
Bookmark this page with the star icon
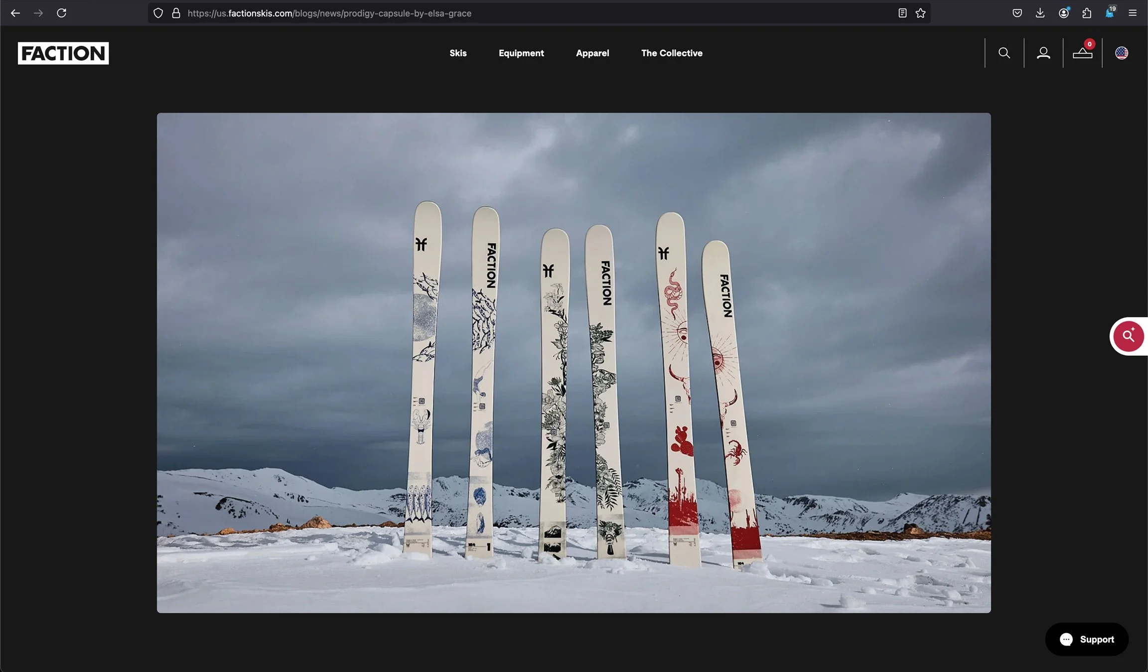coord(920,13)
